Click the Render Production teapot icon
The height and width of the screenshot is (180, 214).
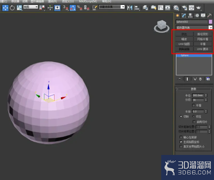[199, 8]
